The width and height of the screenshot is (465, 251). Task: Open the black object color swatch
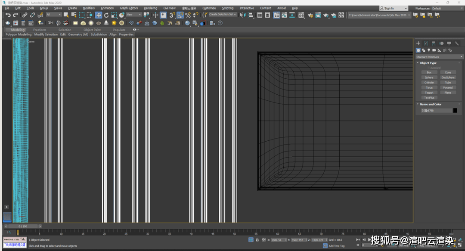455,110
